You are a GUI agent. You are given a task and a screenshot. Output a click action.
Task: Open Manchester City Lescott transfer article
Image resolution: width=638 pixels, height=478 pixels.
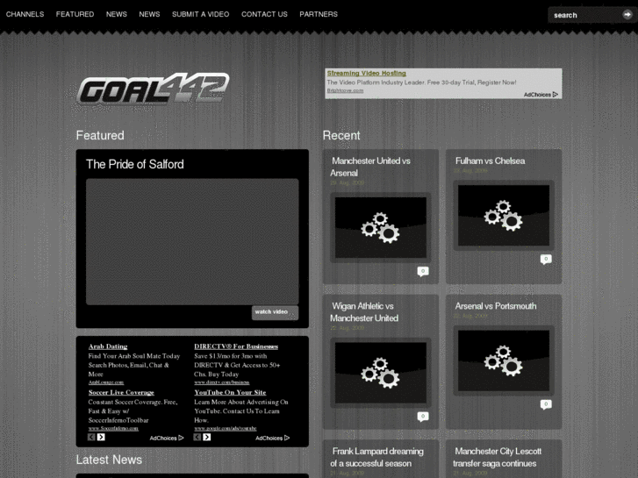point(498,457)
